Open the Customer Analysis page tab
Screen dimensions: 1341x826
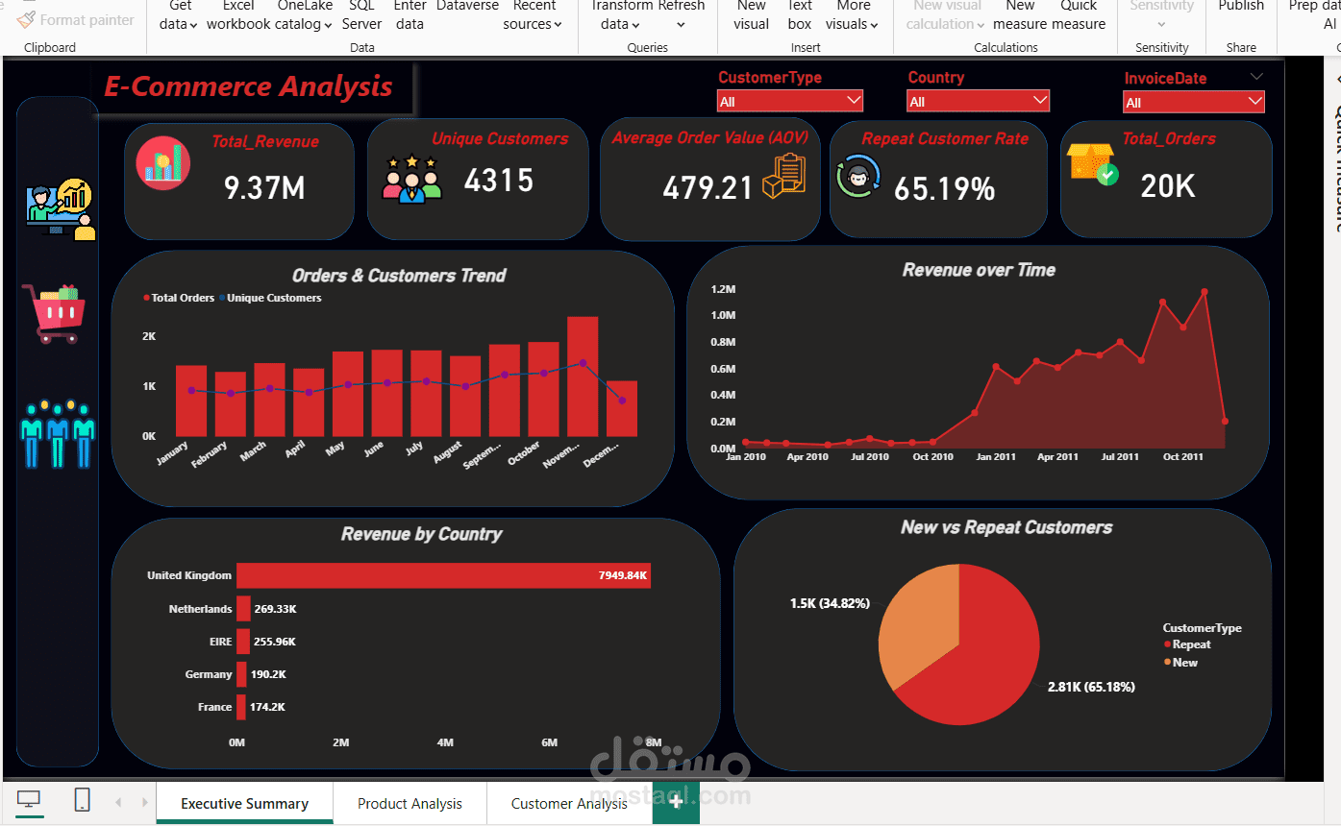(569, 803)
